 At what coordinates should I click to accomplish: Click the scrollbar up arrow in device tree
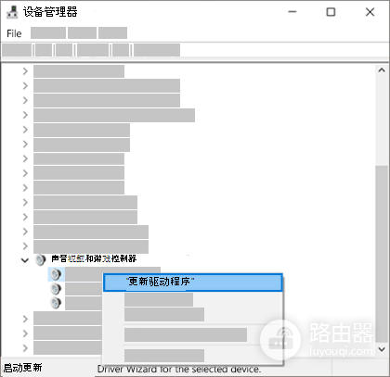pyautogui.click(x=382, y=70)
